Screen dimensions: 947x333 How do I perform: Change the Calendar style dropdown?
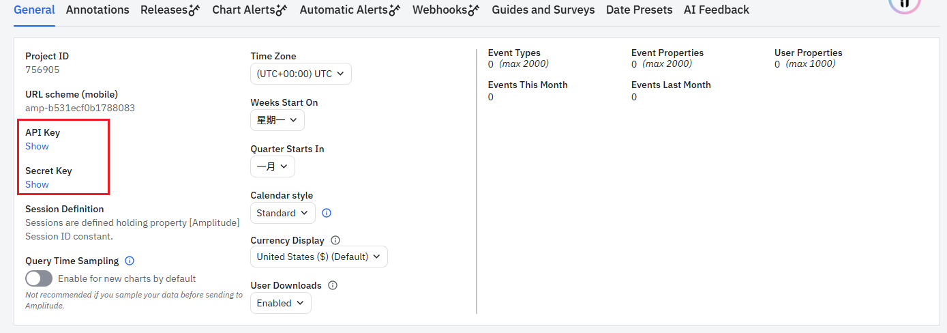click(x=282, y=213)
